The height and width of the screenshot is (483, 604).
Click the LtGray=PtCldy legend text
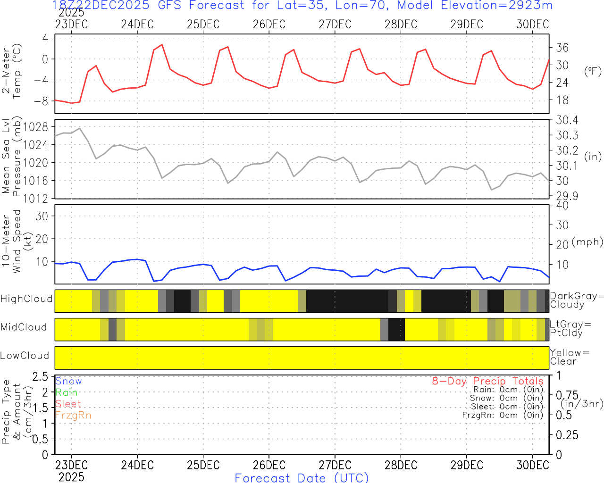(570, 329)
